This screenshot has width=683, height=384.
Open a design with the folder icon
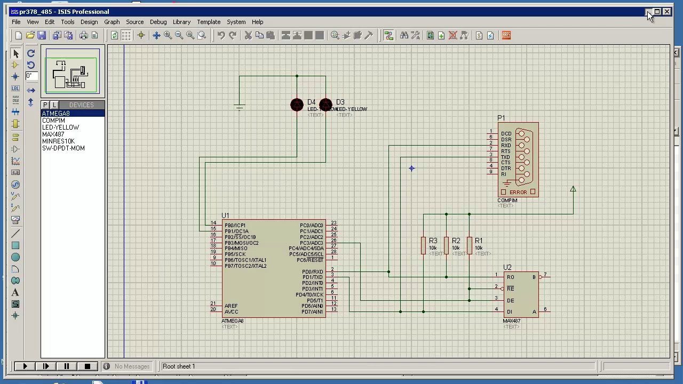click(x=30, y=35)
